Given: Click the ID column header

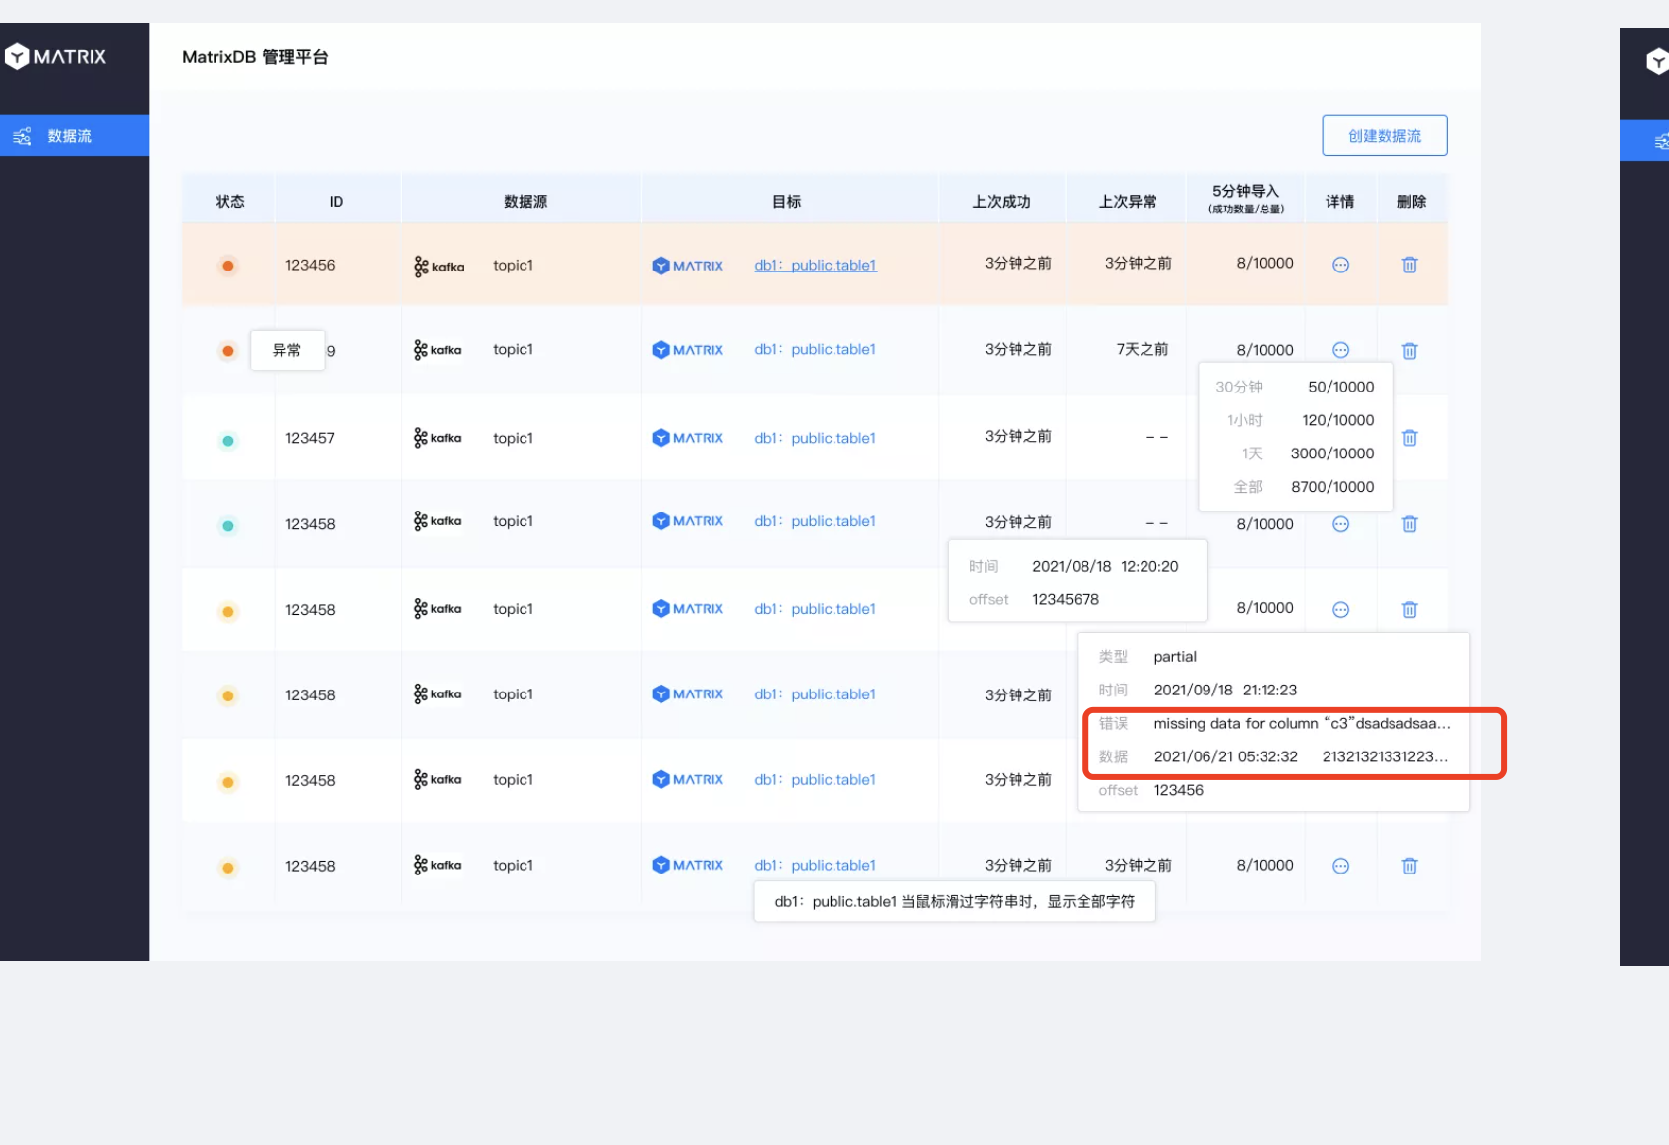Looking at the screenshot, I should [337, 201].
